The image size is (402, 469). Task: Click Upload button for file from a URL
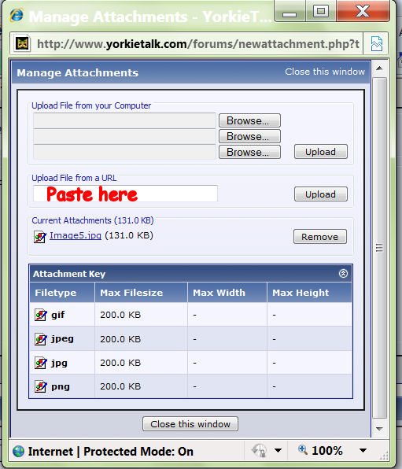coord(321,194)
